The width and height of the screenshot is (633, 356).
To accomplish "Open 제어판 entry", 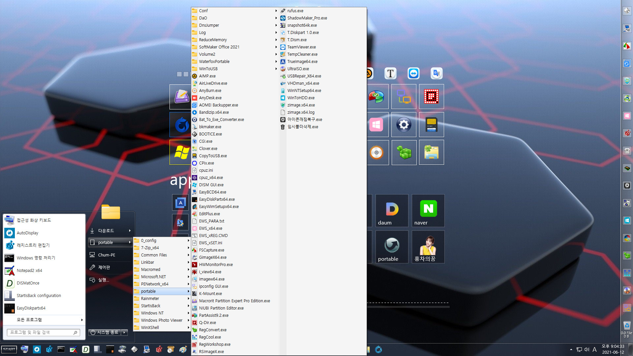I will [110, 267].
